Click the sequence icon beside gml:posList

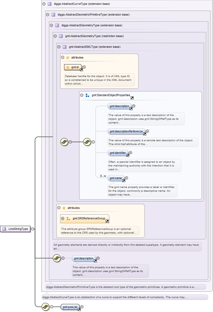coord(45,307)
